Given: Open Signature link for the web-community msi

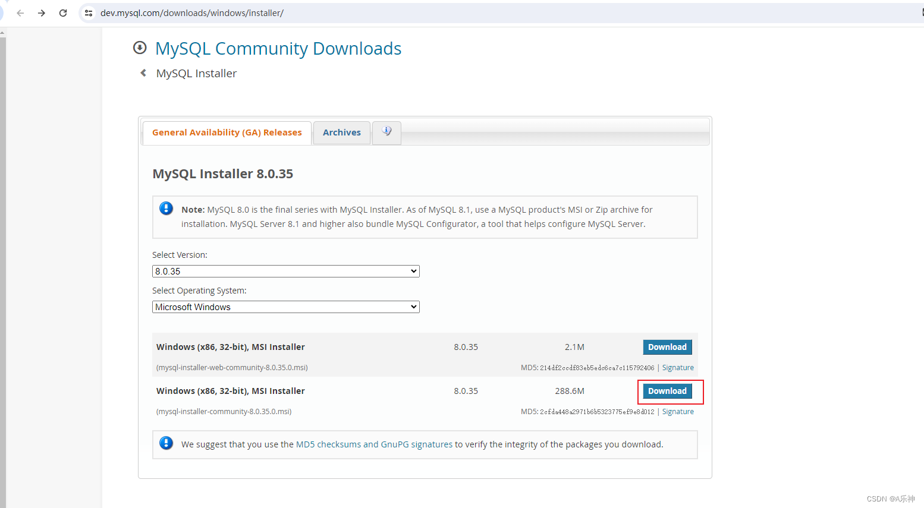Looking at the screenshot, I should [x=678, y=368].
